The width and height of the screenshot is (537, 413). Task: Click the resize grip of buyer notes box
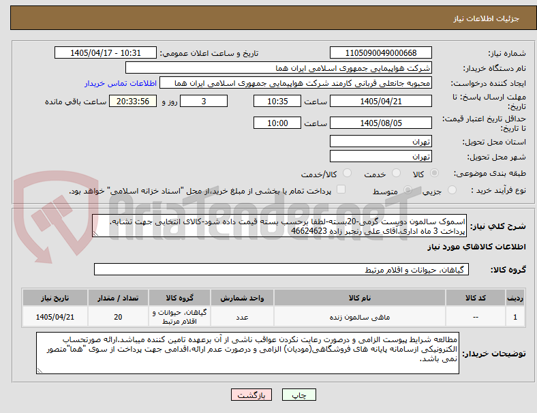(40, 370)
